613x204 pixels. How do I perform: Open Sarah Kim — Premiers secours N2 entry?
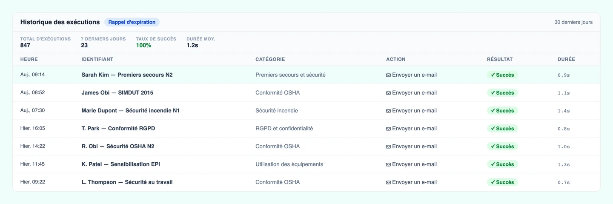(x=127, y=75)
